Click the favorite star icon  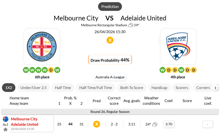pos(5,129)
